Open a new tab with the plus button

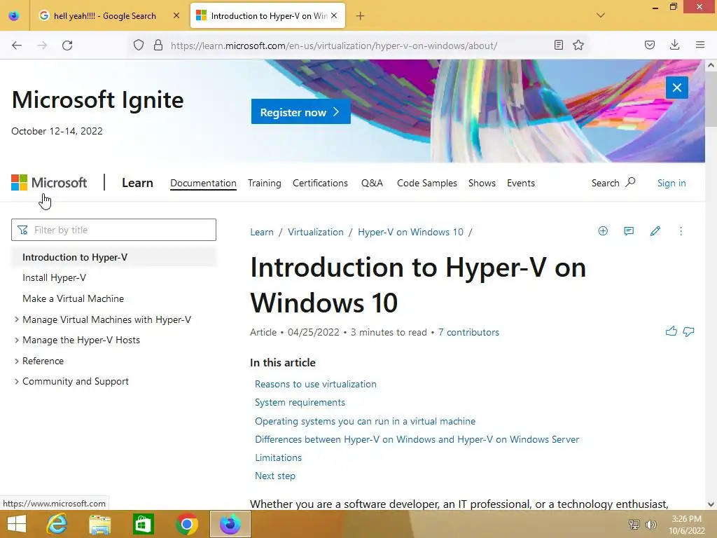click(361, 16)
